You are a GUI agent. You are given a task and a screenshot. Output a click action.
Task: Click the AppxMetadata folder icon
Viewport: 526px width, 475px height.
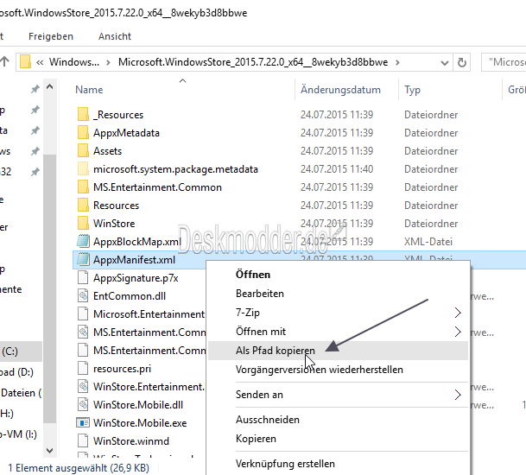[83, 132]
